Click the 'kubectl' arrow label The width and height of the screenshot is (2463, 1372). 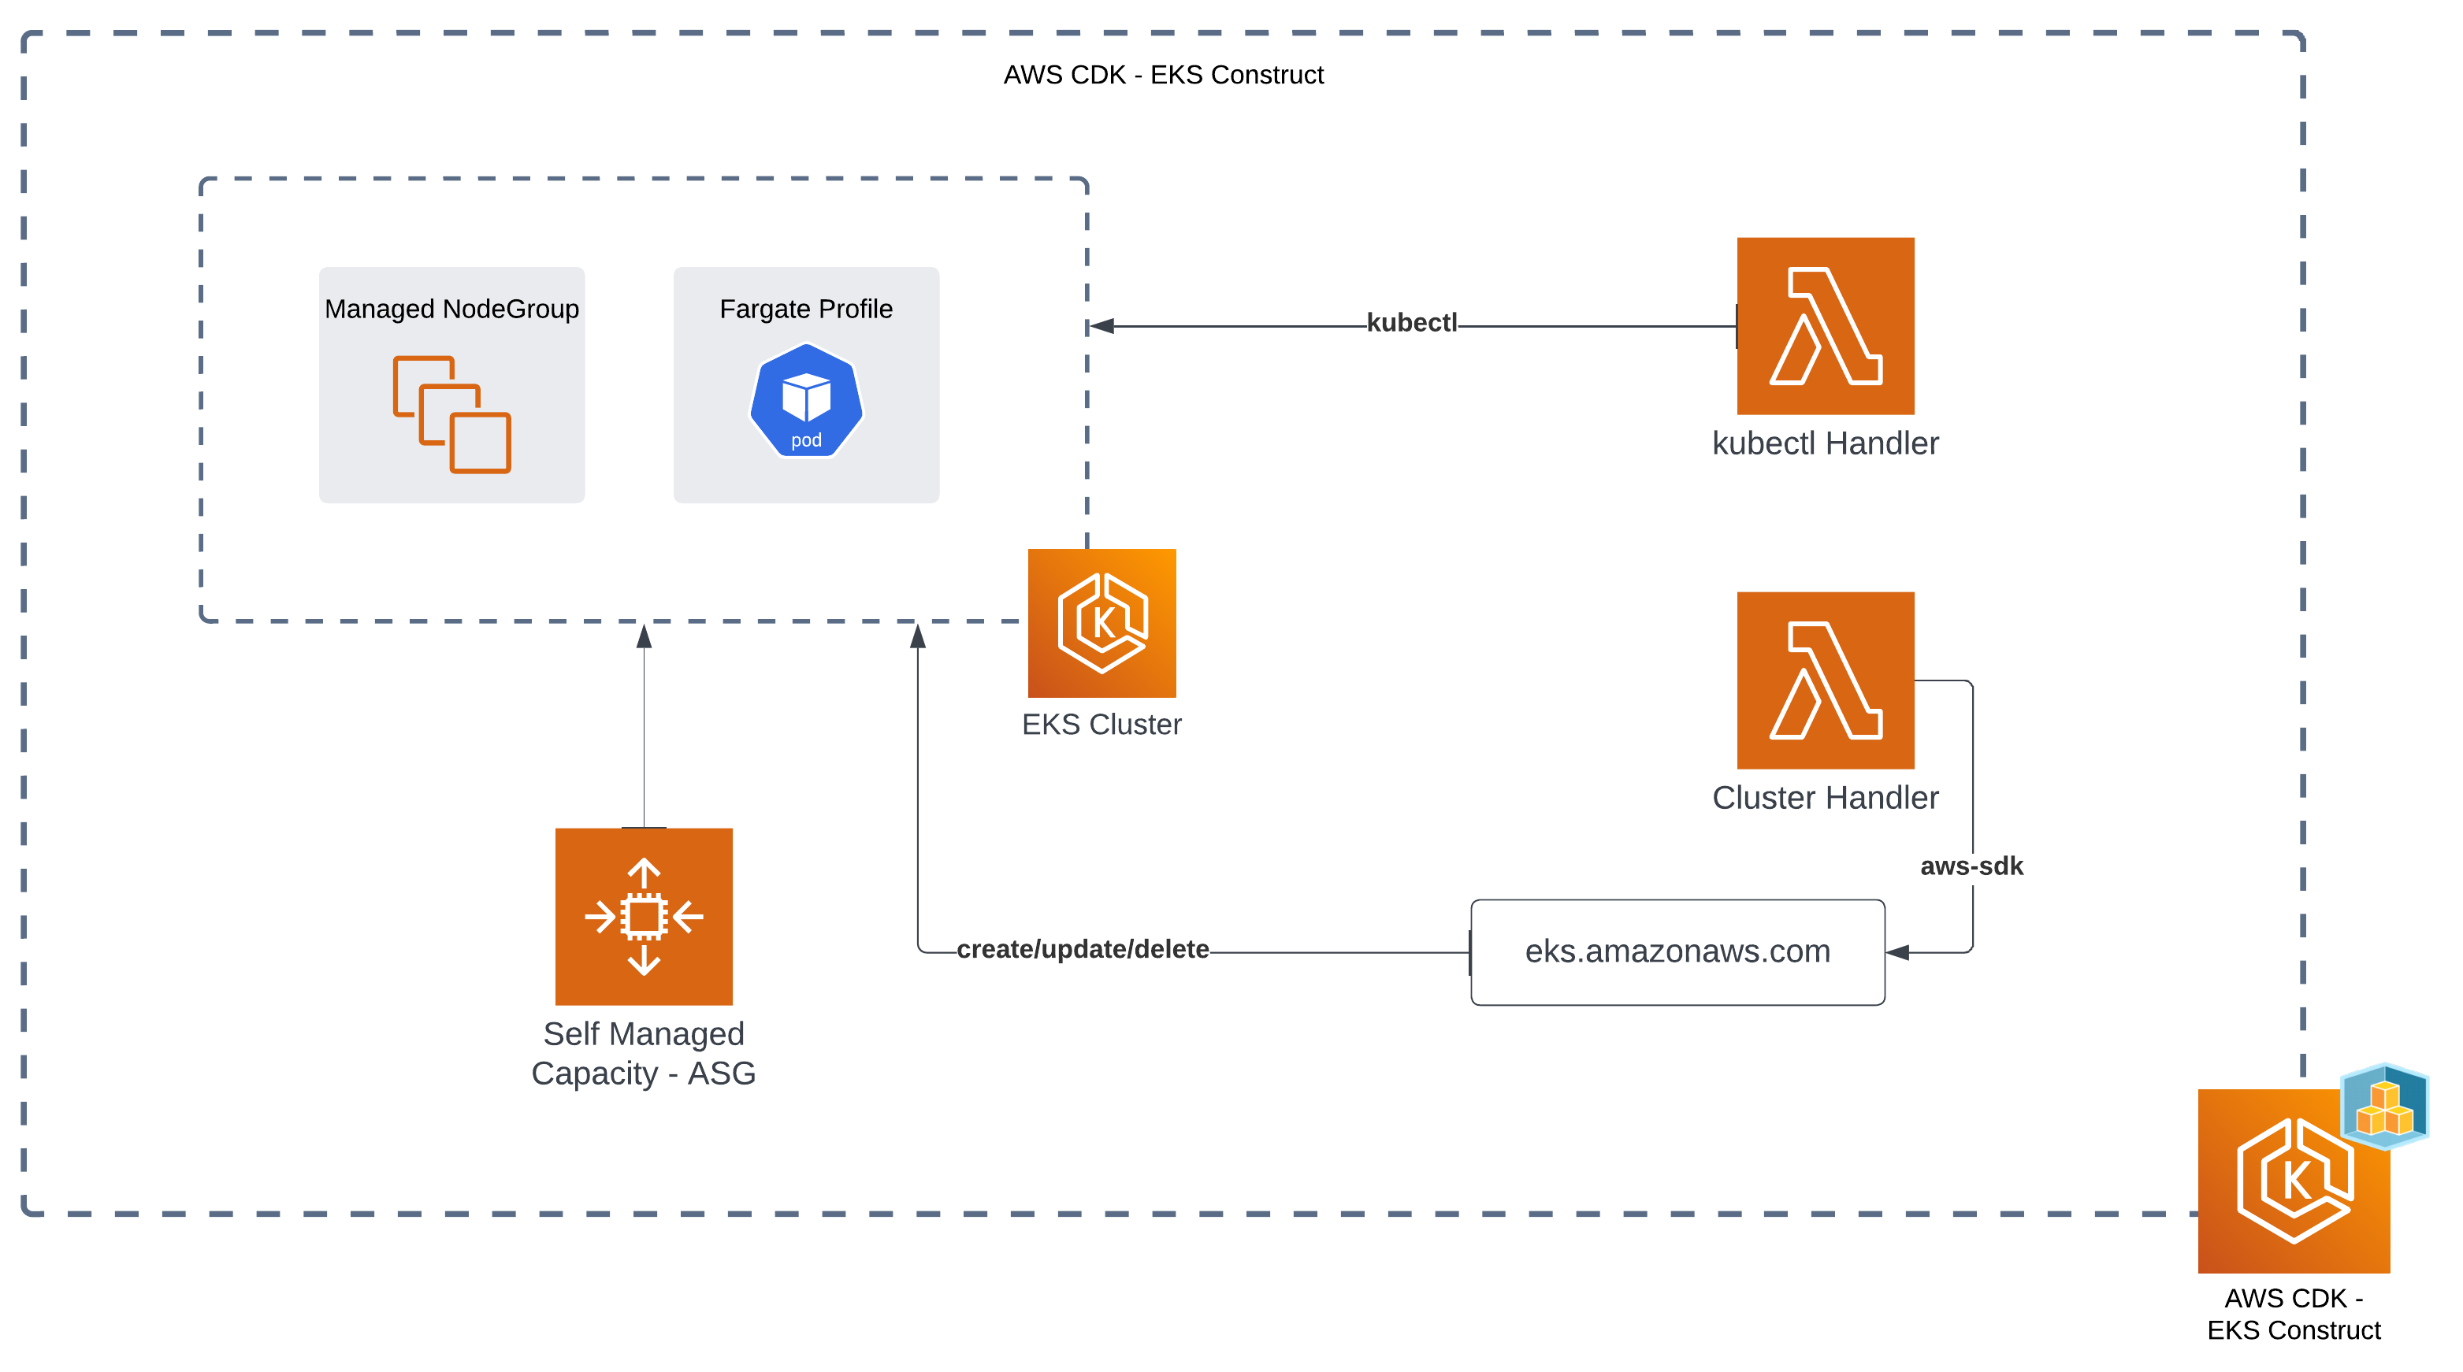(1411, 323)
